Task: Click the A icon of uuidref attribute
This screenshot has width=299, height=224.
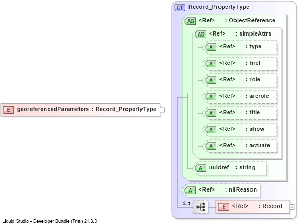Action: (x=200, y=168)
